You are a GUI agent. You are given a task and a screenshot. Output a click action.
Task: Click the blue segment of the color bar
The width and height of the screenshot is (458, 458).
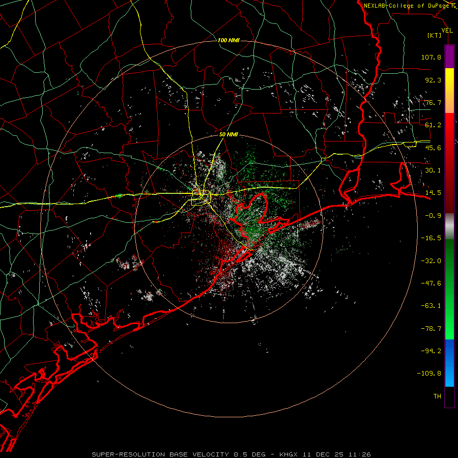pyautogui.click(x=449, y=363)
